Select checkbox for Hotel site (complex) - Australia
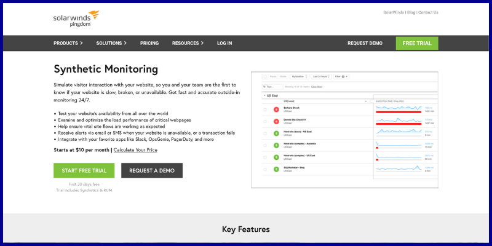This screenshot has width=492, height=246. pos(265,145)
